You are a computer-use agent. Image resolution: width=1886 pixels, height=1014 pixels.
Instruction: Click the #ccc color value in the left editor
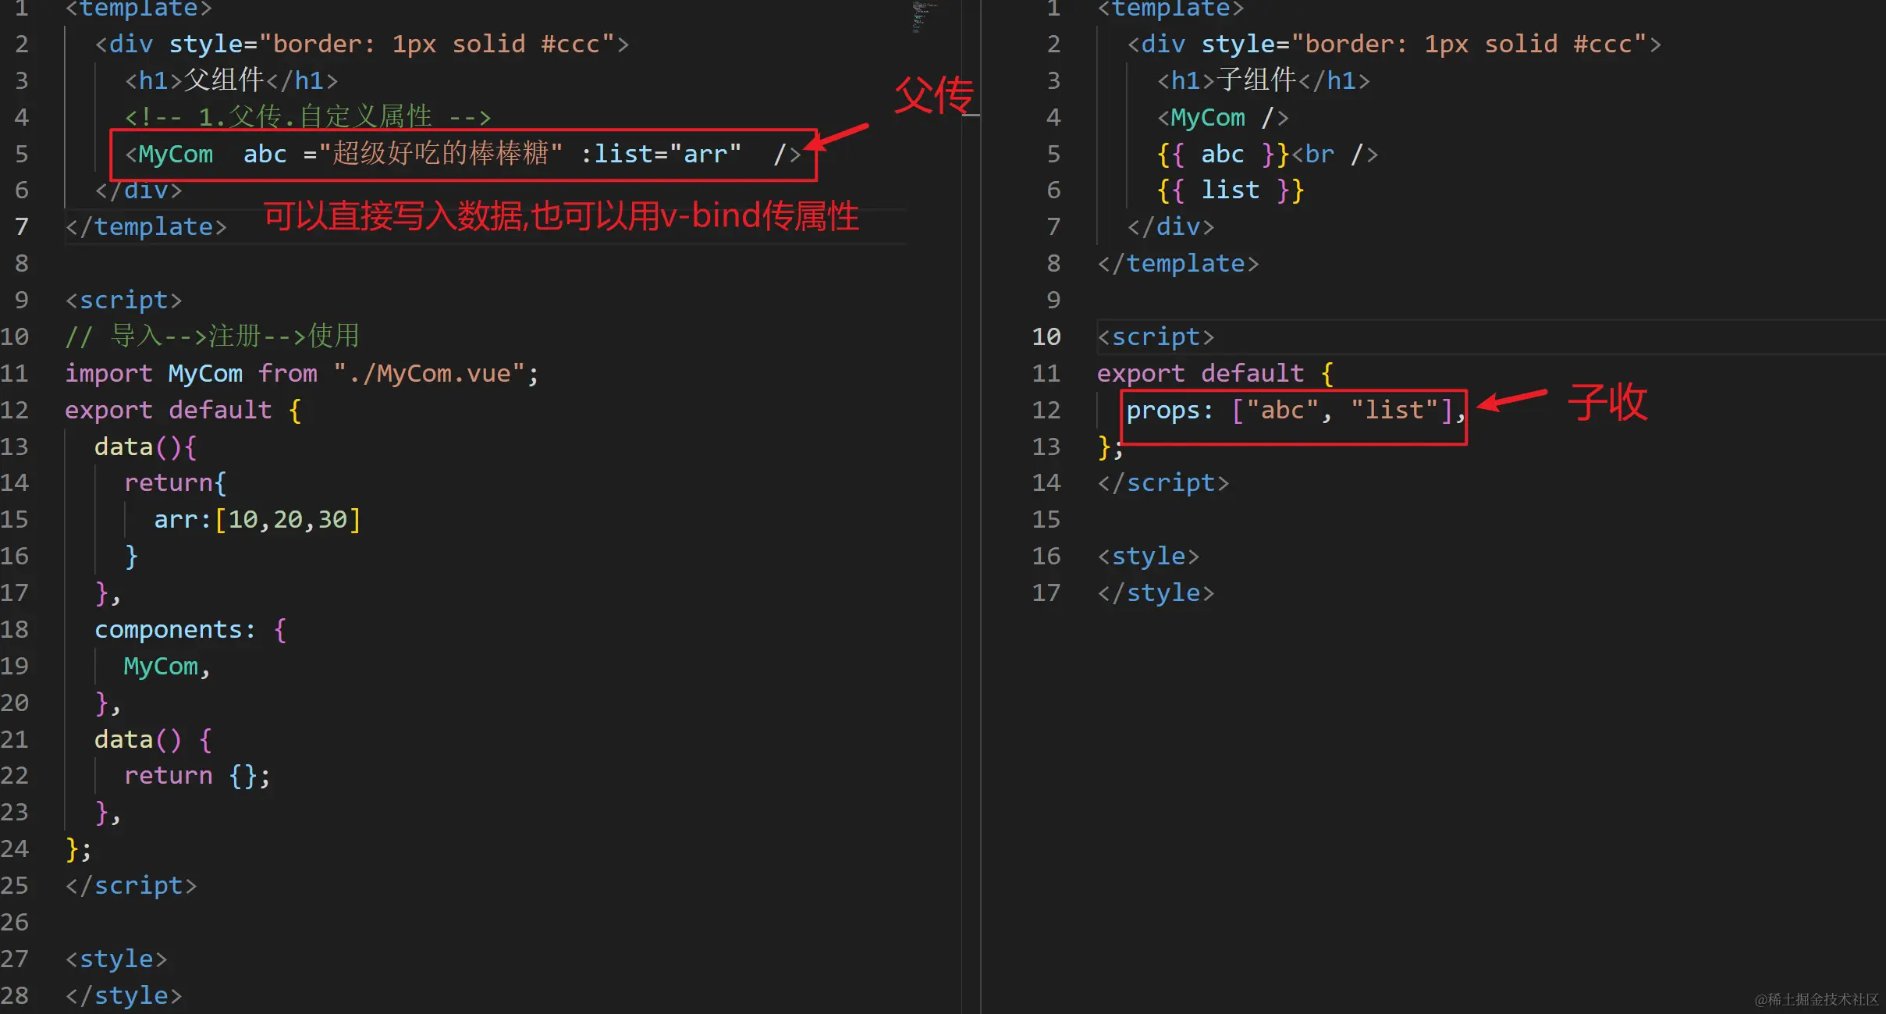(570, 44)
